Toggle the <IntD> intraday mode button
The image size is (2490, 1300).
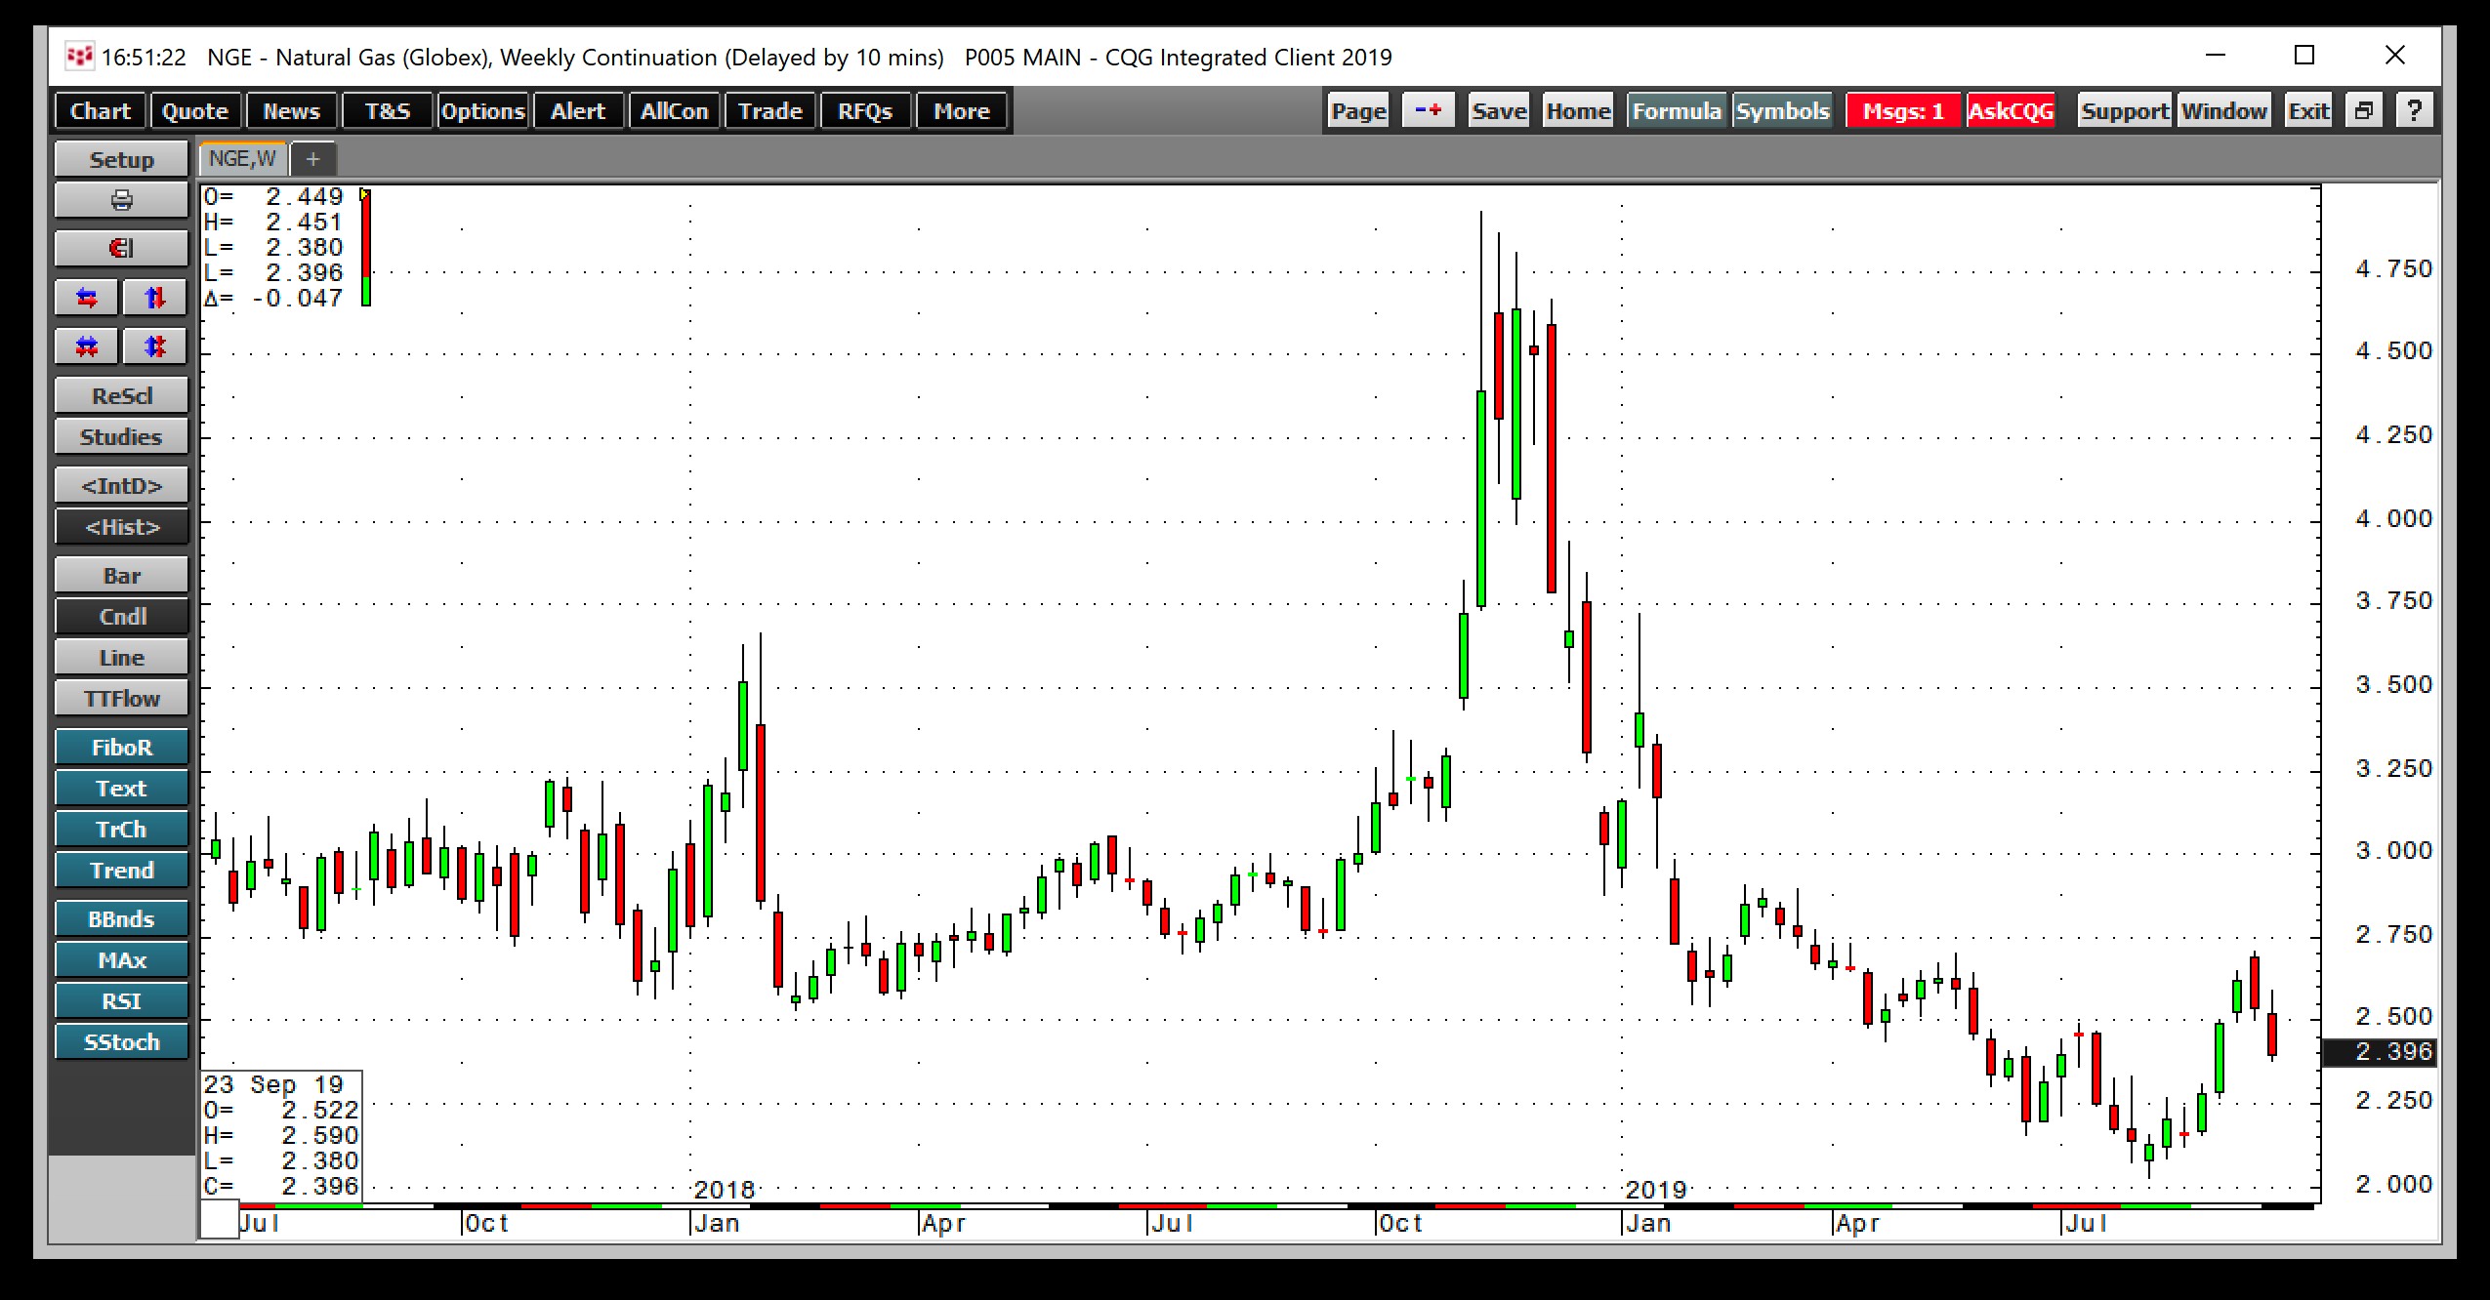pos(121,485)
